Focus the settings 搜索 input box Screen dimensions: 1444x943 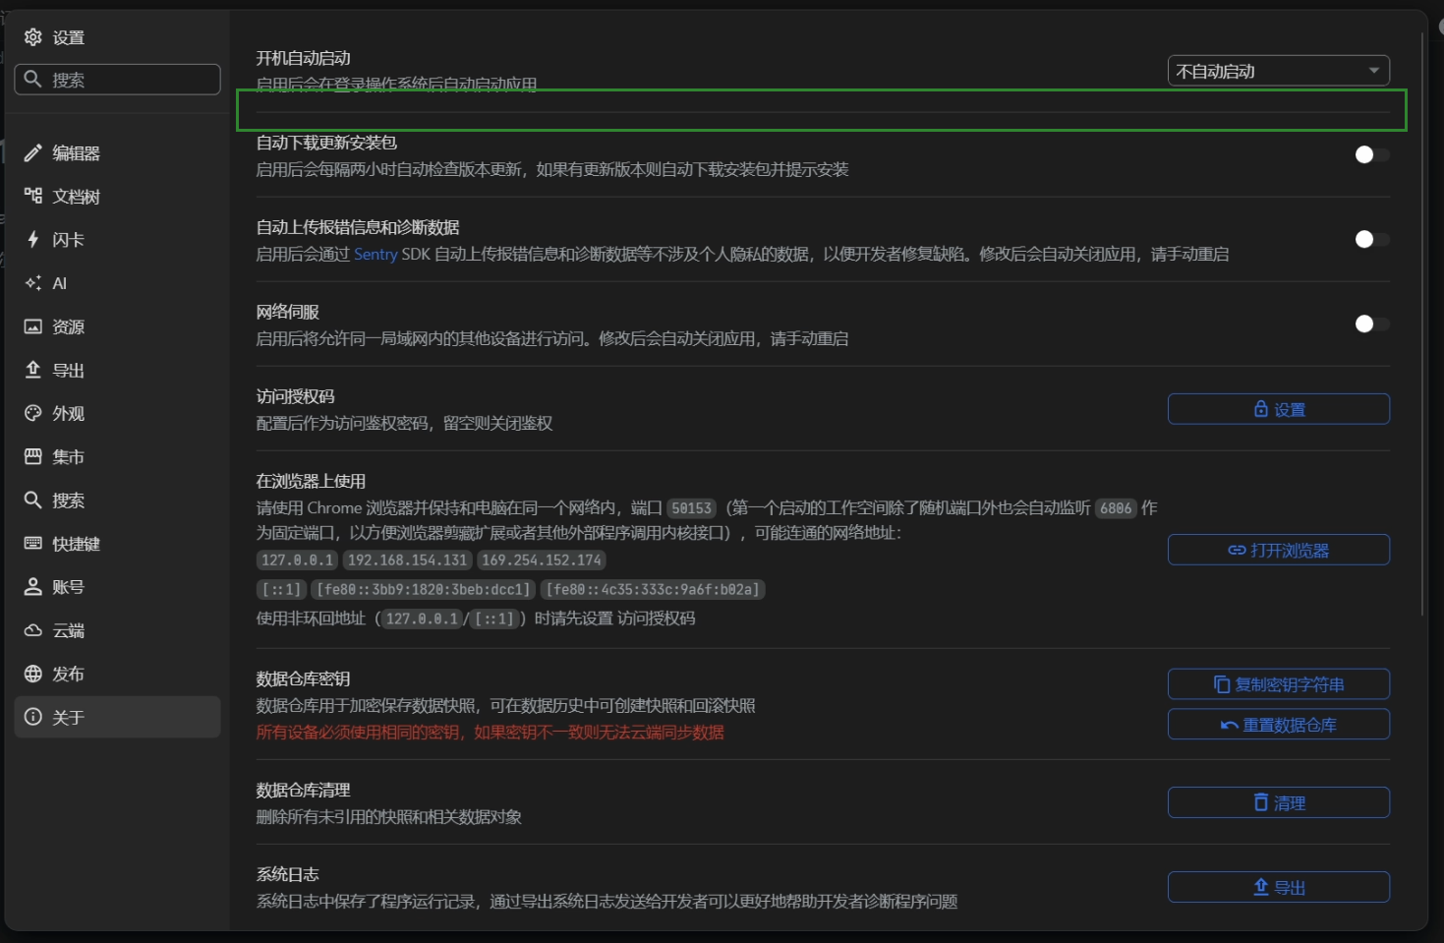[x=118, y=80]
